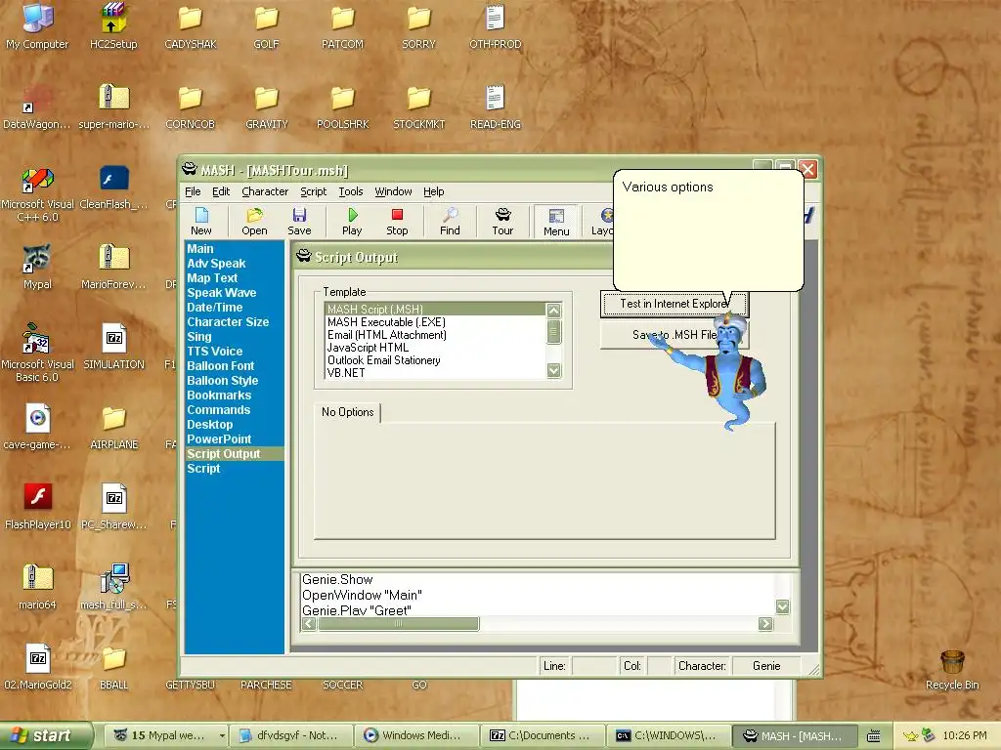Open the Tools menu

pos(351,191)
